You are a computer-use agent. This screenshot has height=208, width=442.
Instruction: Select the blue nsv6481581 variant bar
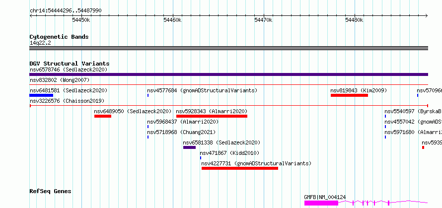41,95
